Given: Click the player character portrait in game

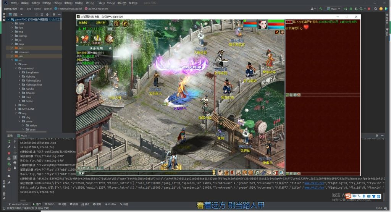Looking at the screenshot, I should (262, 25).
